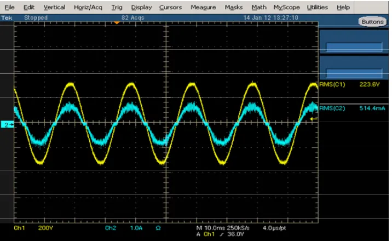This screenshot has width=392, height=241.
Task: Open the Horiz/Acq menu
Action: [x=88, y=8]
